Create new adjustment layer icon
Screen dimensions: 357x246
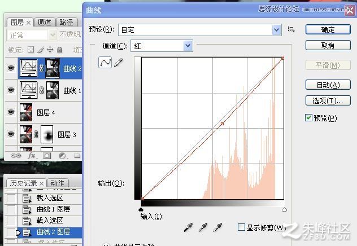tap(62, 156)
